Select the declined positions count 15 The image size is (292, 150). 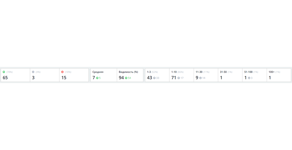[x=64, y=78]
